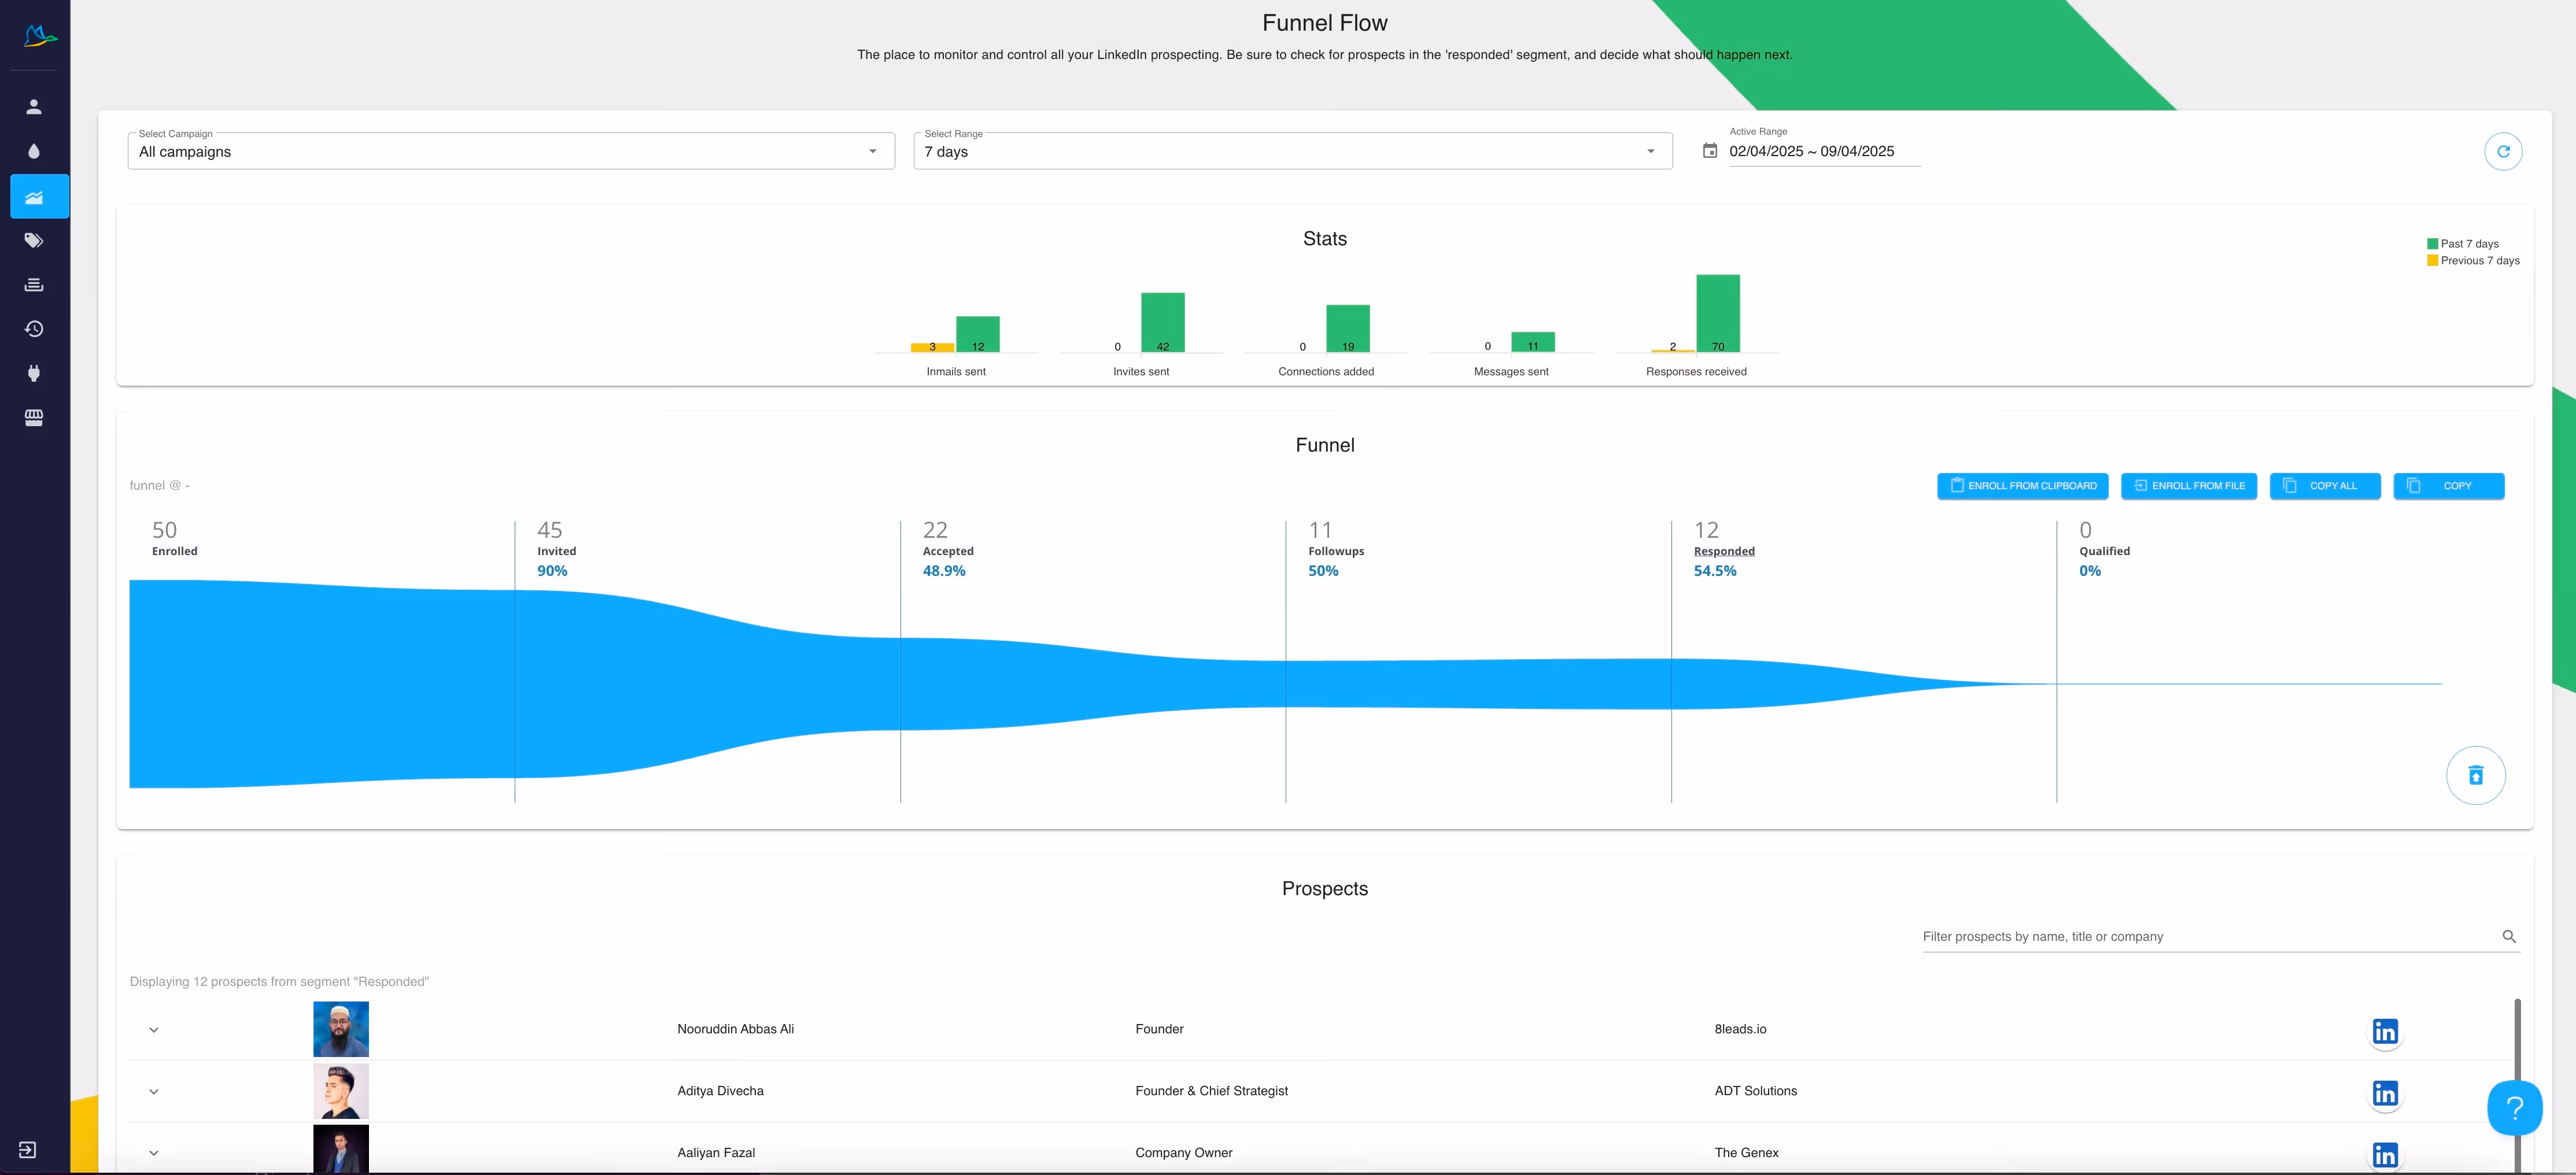Select the Responded funnel segment
The image size is (2576, 1175).
(1723, 551)
